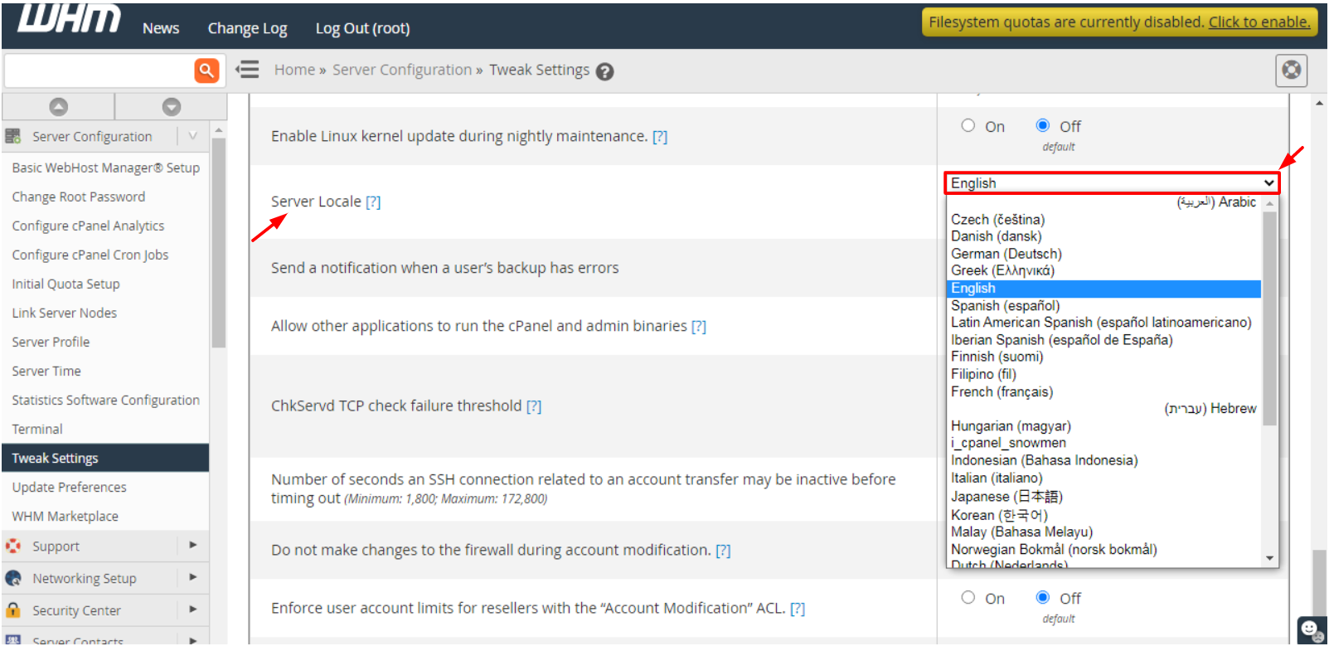1329x651 pixels.
Task: Toggle the sidebar hamburger menu icon
Action: point(247,70)
